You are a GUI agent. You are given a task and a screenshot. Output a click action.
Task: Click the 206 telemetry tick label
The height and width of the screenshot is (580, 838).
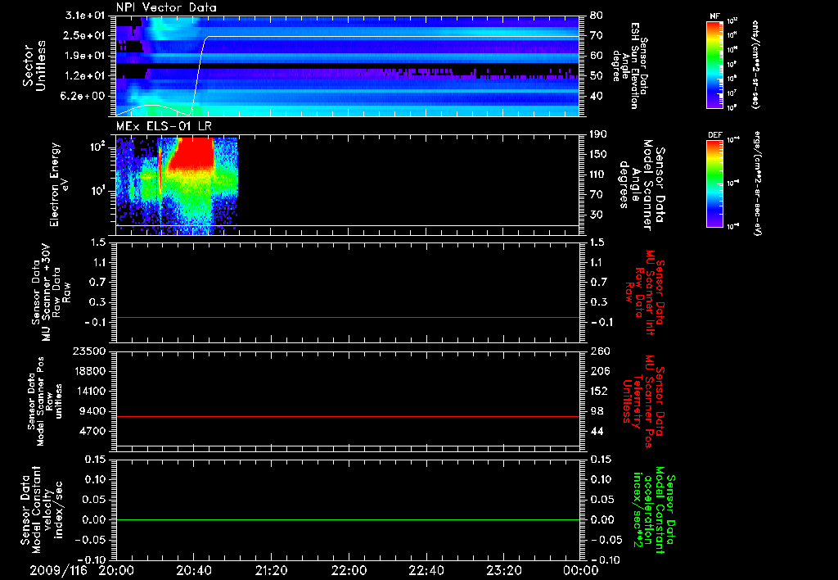[599, 371]
